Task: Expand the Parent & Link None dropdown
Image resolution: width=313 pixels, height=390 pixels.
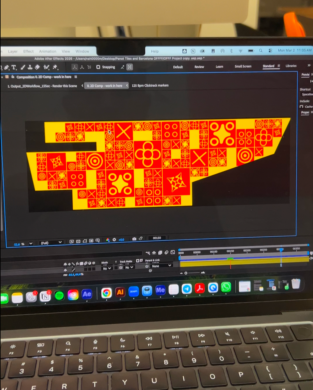Action: pyautogui.click(x=161, y=266)
